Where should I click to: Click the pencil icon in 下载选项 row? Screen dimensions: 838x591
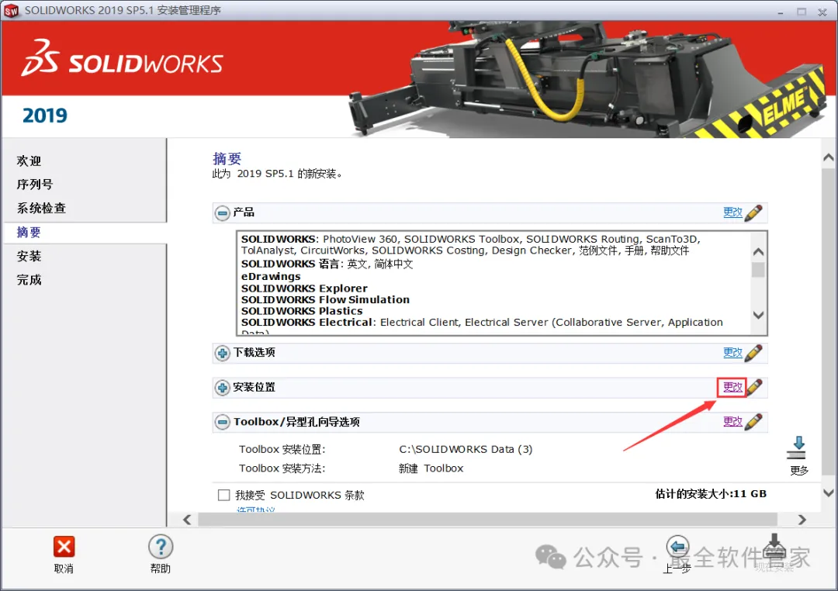pyautogui.click(x=753, y=353)
